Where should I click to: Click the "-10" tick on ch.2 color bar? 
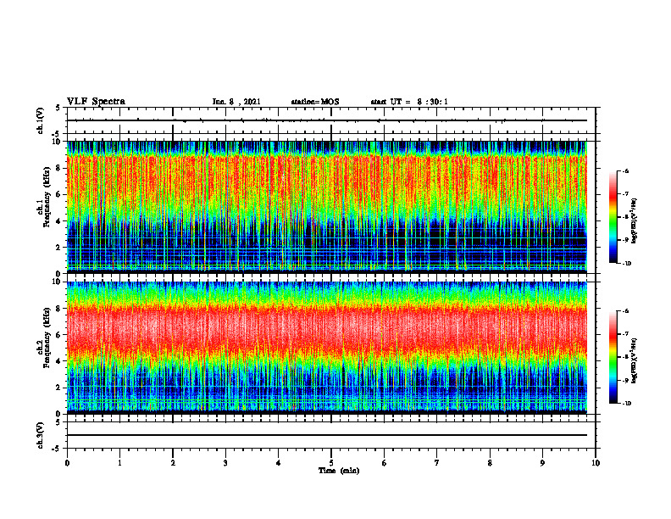tap(627, 404)
